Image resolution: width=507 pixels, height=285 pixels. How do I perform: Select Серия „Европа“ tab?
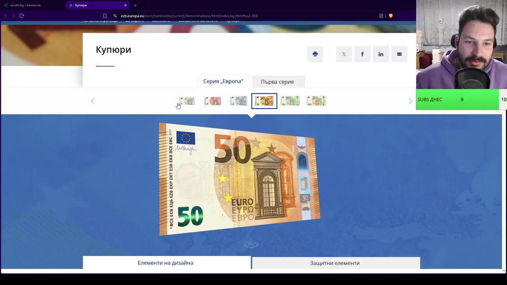[x=223, y=81]
